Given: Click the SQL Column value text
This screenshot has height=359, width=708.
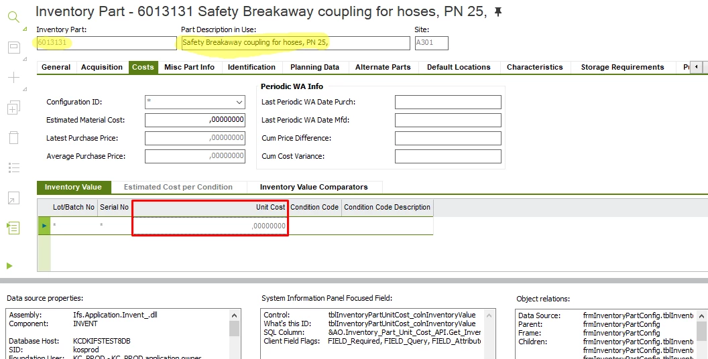Looking at the screenshot, I should coord(404,332).
